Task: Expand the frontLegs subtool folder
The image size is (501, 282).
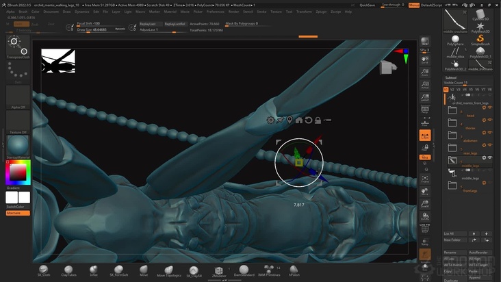Action: (x=452, y=186)
